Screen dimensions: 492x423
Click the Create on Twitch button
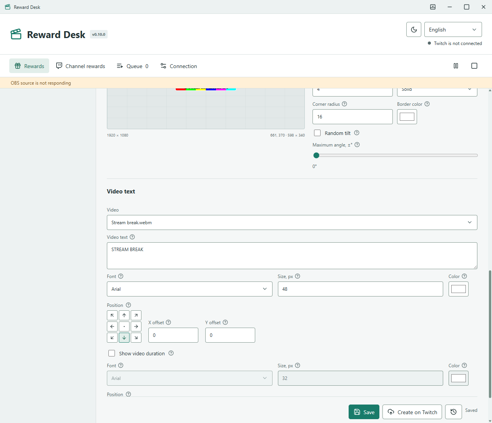[x=412, y=412]
